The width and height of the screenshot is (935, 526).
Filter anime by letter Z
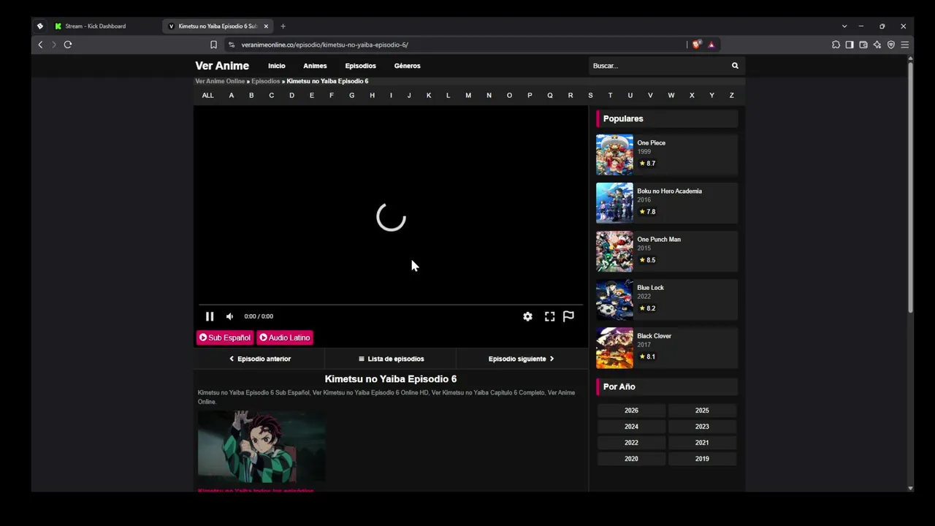[731, 96]
